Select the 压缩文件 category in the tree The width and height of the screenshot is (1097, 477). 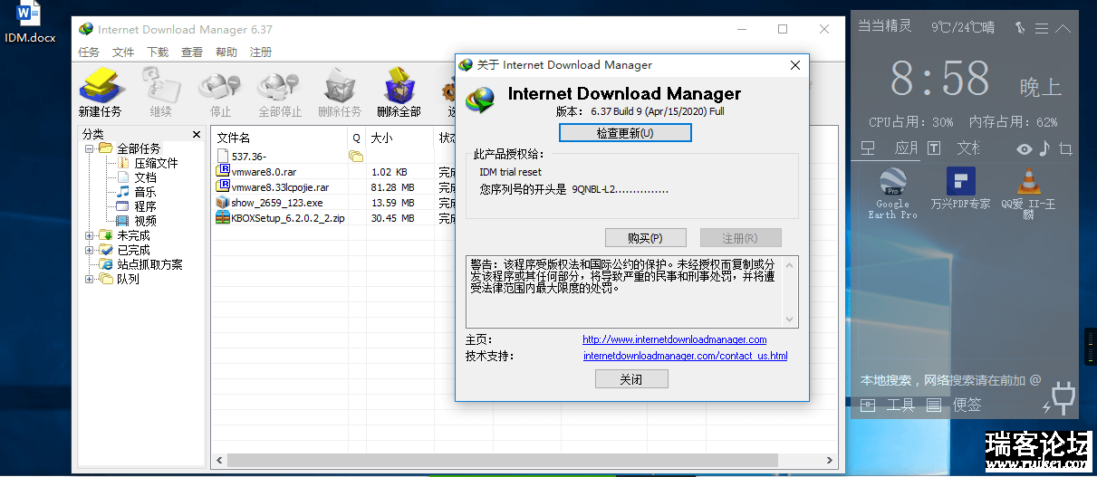pyautogui.click(x=157, y=163)
